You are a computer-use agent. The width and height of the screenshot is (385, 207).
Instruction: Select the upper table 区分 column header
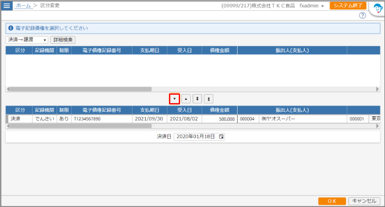click(x=19, y=50)
